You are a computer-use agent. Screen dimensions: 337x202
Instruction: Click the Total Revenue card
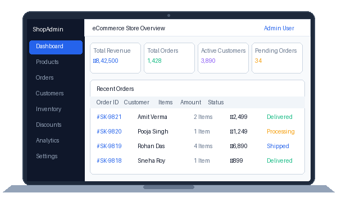pos(115,58)
